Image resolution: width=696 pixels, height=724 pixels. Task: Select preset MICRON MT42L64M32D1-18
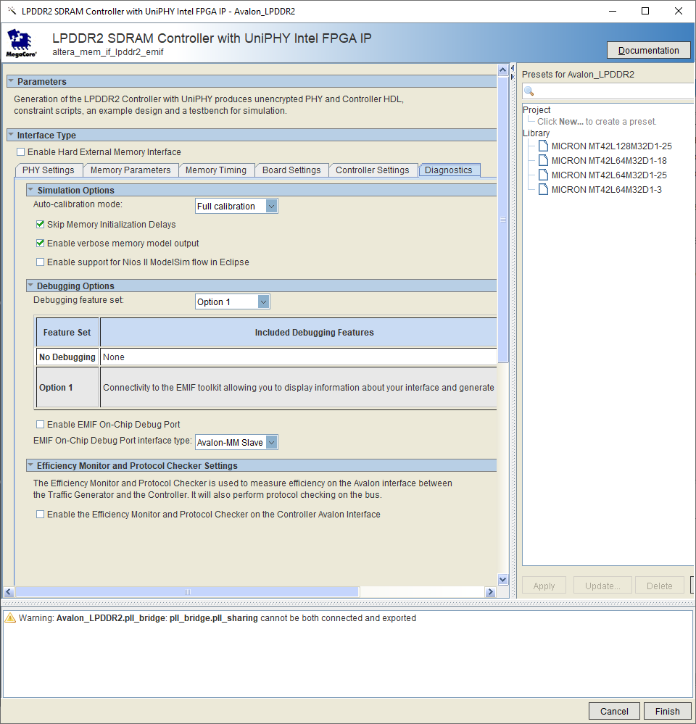click(609, 161)
